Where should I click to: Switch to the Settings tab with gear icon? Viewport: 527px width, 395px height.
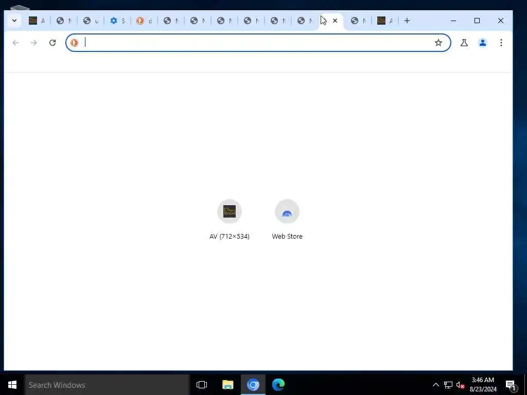[x=117, y=21]
